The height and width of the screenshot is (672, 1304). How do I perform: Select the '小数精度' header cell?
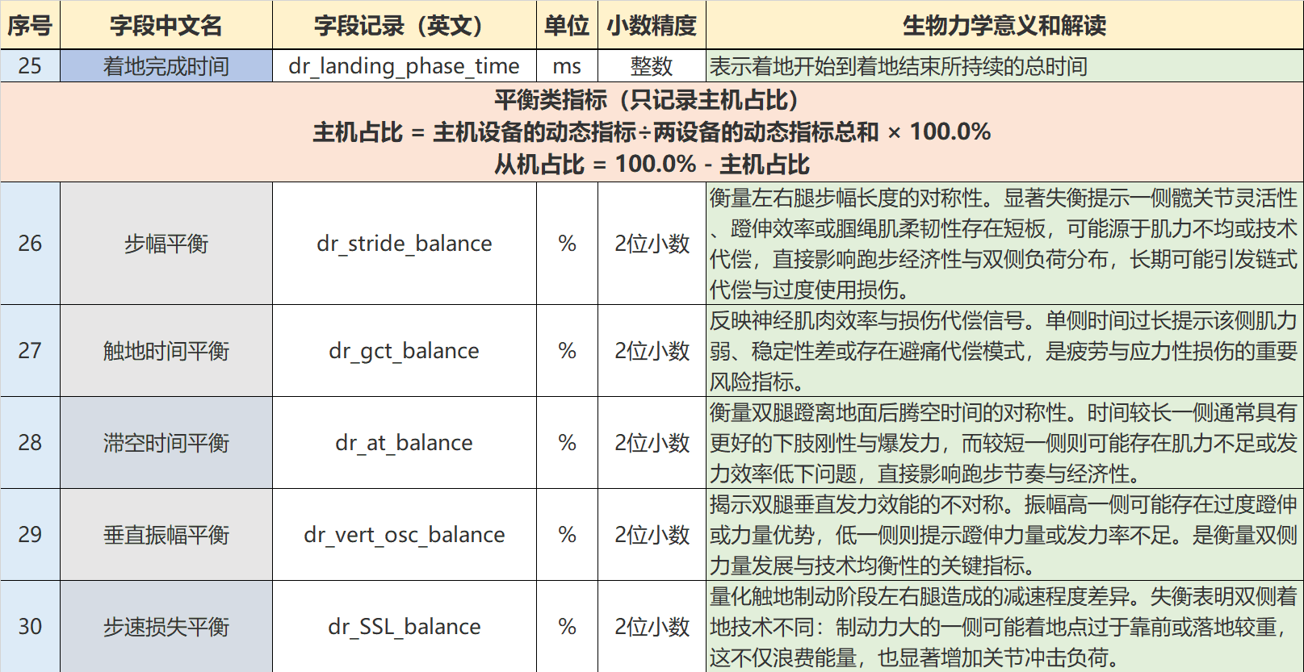pyautogui.click(x=652, y=25)
